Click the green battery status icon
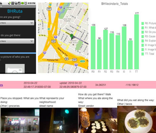Image resolution: width=156 pixels, height=133 pixels. pos(22,3)
